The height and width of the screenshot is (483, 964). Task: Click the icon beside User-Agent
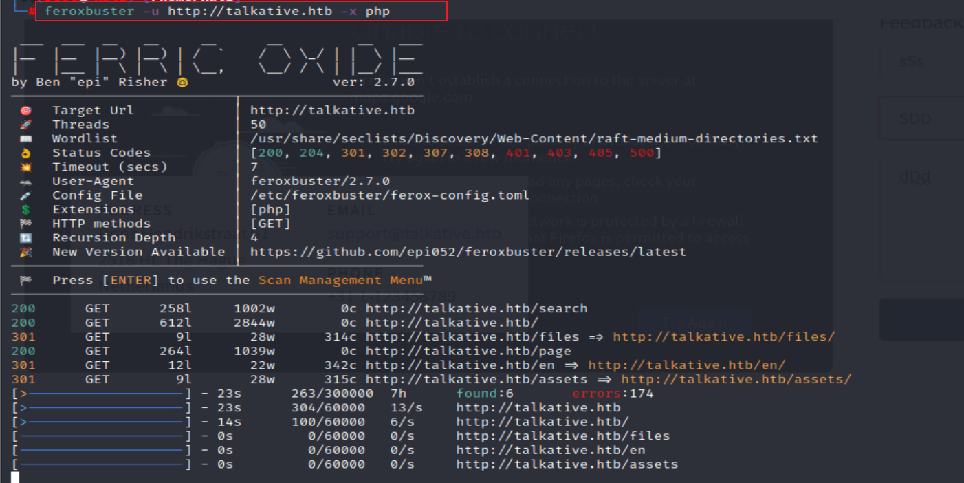tap(26, 181)
